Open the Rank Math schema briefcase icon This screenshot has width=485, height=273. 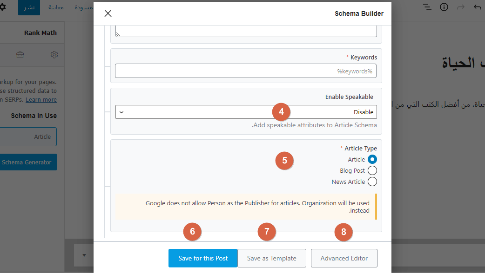click(20, 55)
